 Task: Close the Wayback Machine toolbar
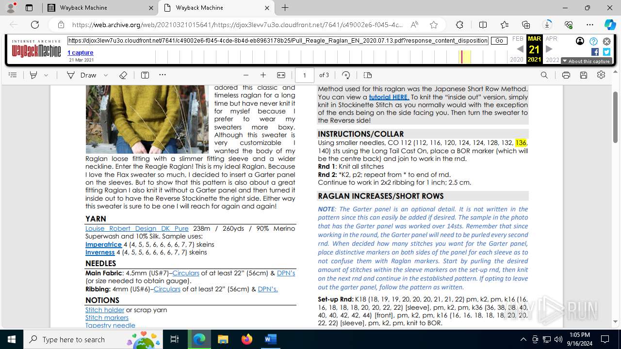(606, 42)
